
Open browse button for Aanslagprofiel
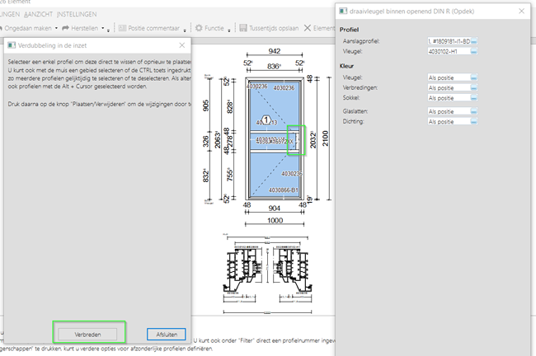click(x=474, y=41)
